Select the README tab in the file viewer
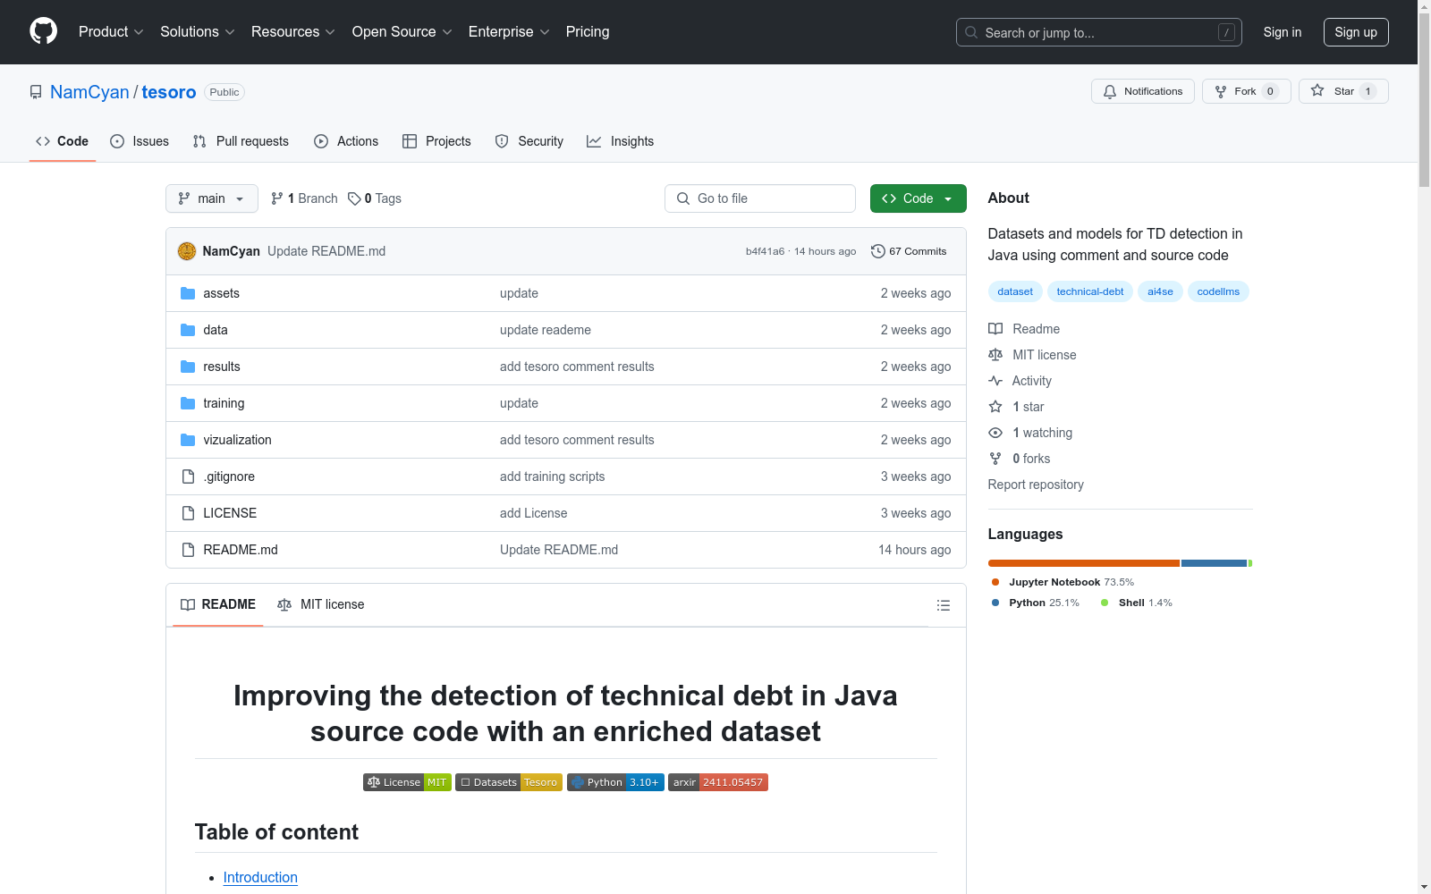 tap(218, 604)
